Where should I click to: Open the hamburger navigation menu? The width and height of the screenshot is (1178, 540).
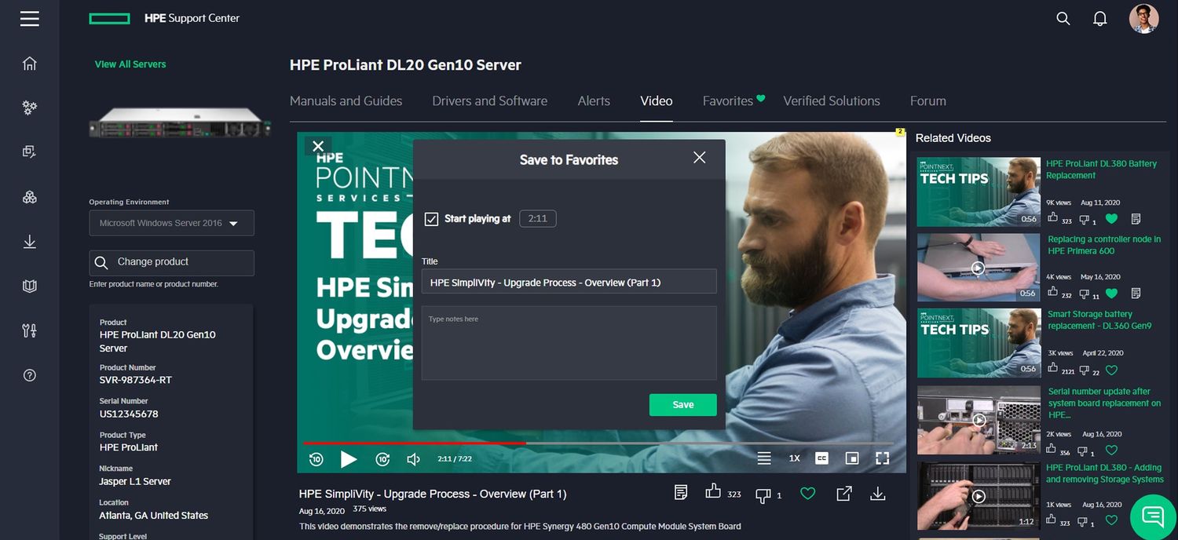pyautogui.click(x=30, y=18)
